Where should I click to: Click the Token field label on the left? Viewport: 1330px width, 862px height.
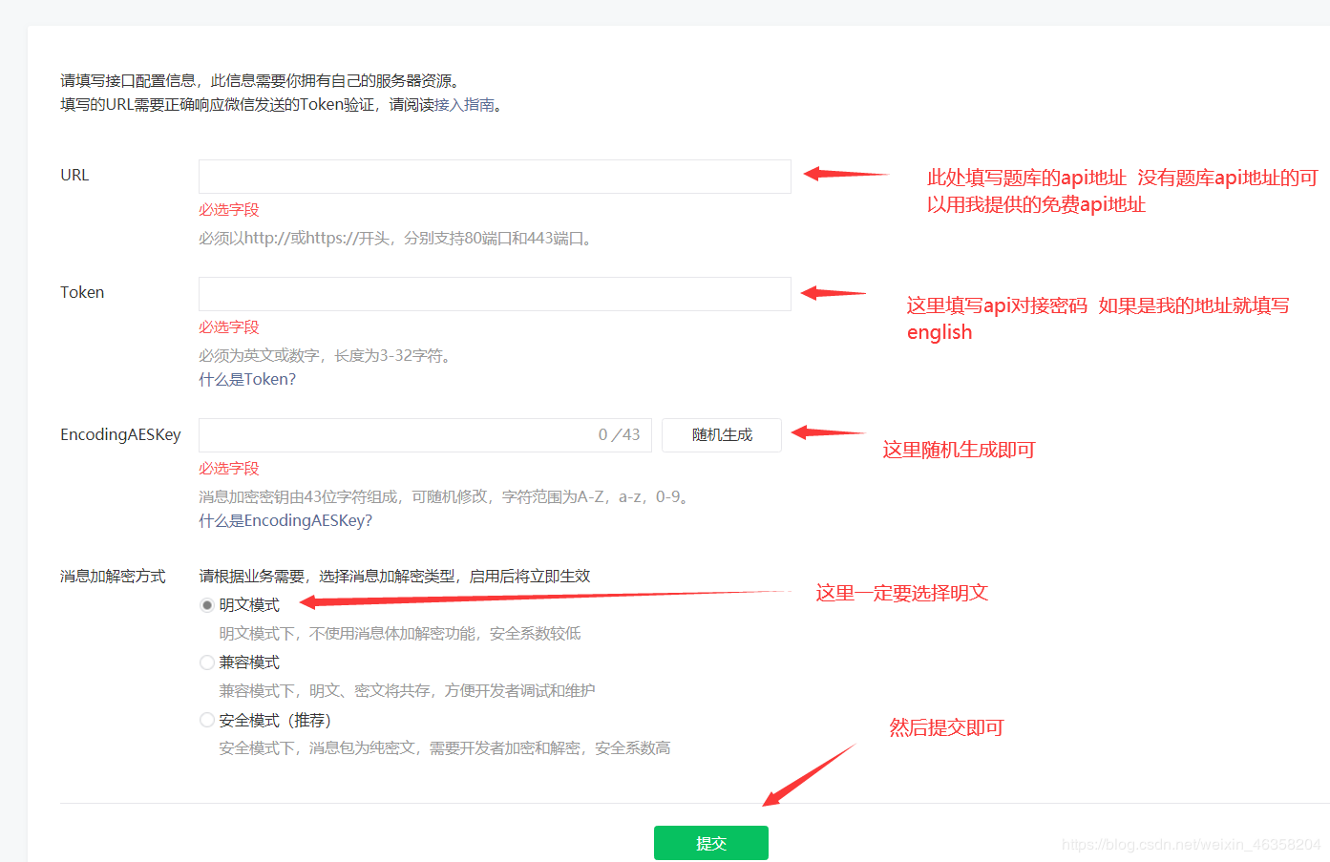[x=82, y=293]
